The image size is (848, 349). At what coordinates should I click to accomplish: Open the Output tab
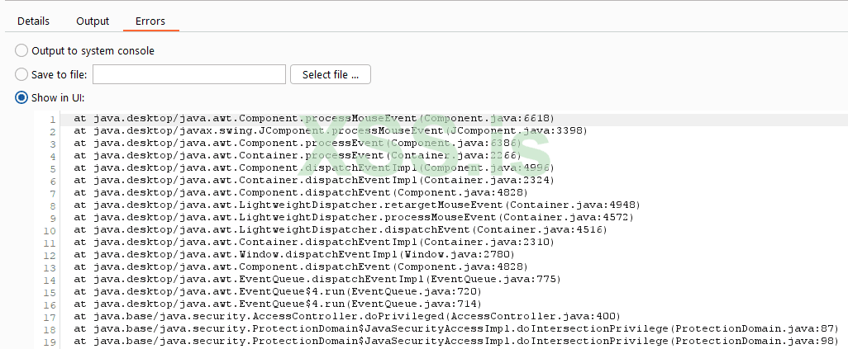pyautogui.click(x=93, y=21)
